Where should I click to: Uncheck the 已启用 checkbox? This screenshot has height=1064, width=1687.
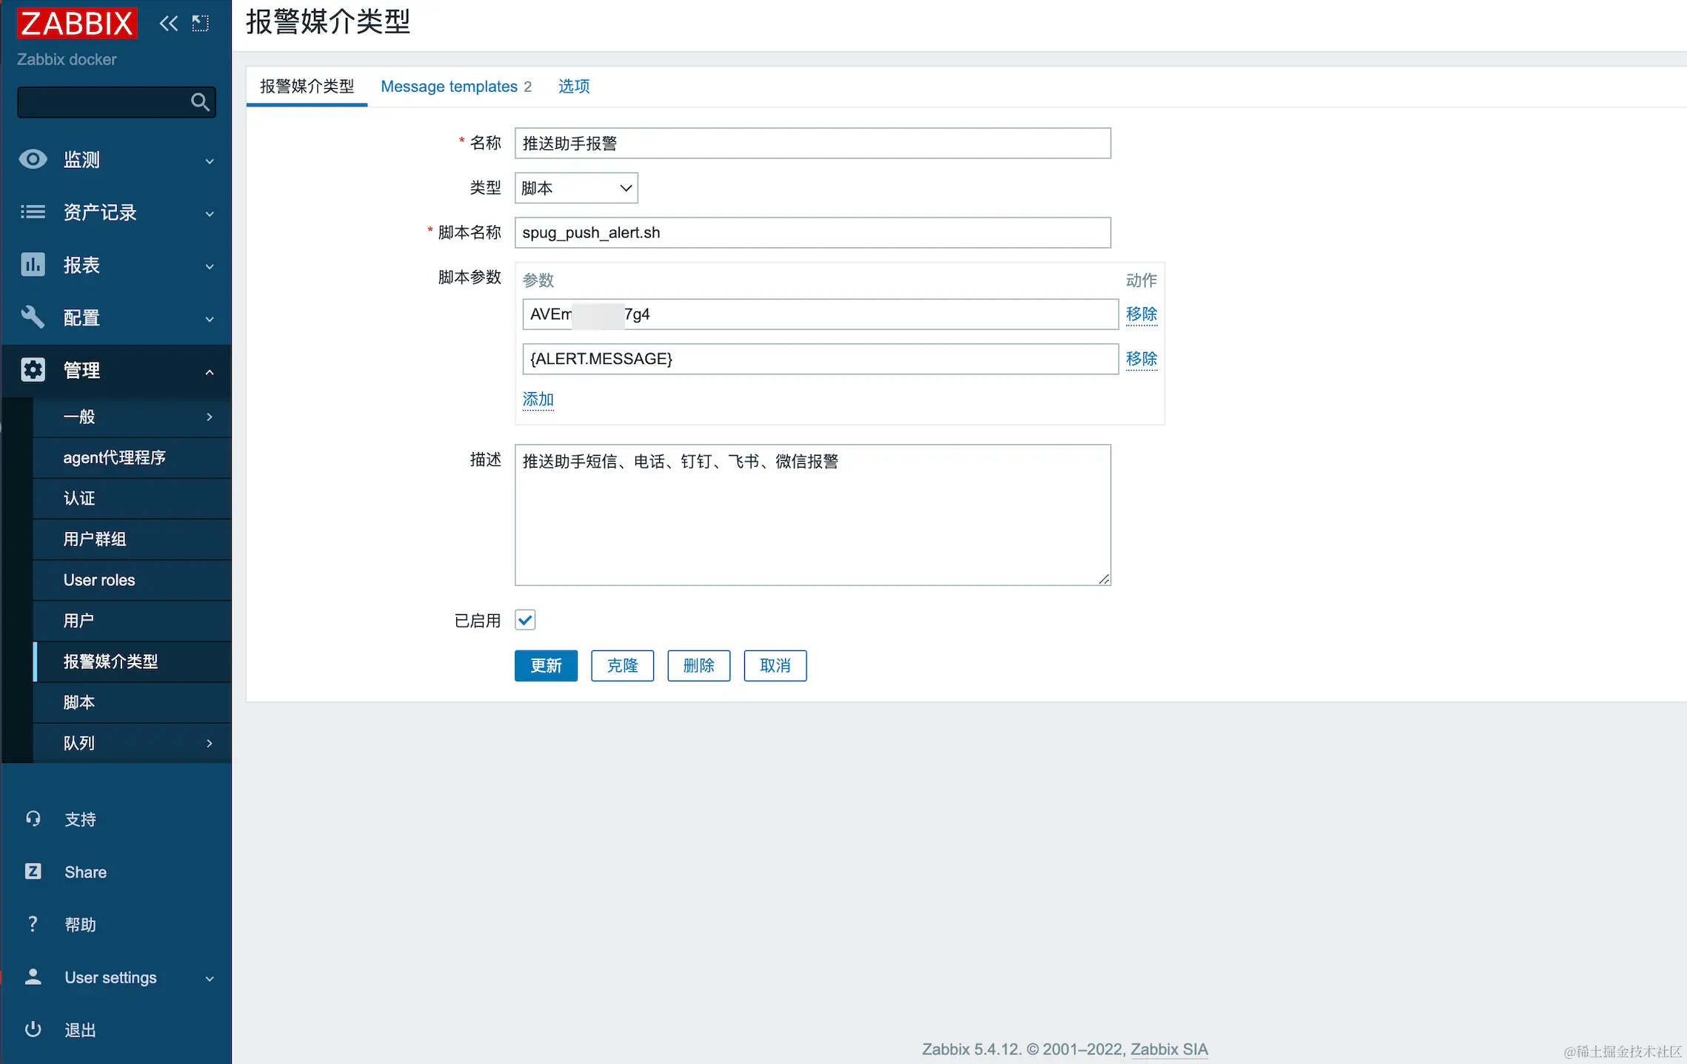point(525,620)
